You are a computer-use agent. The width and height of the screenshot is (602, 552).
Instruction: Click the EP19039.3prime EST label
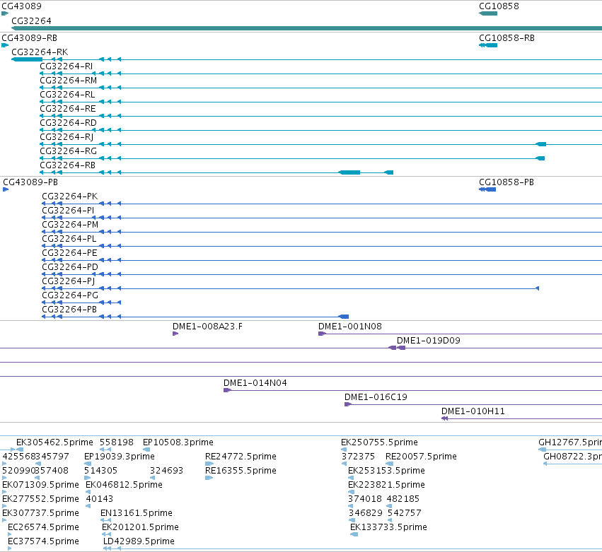pyautogui.click(x=120, y=457)
